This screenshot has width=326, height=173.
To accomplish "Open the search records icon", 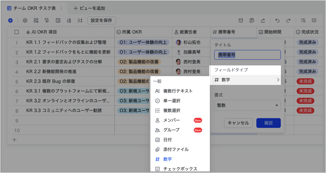I will pos(303,20).
